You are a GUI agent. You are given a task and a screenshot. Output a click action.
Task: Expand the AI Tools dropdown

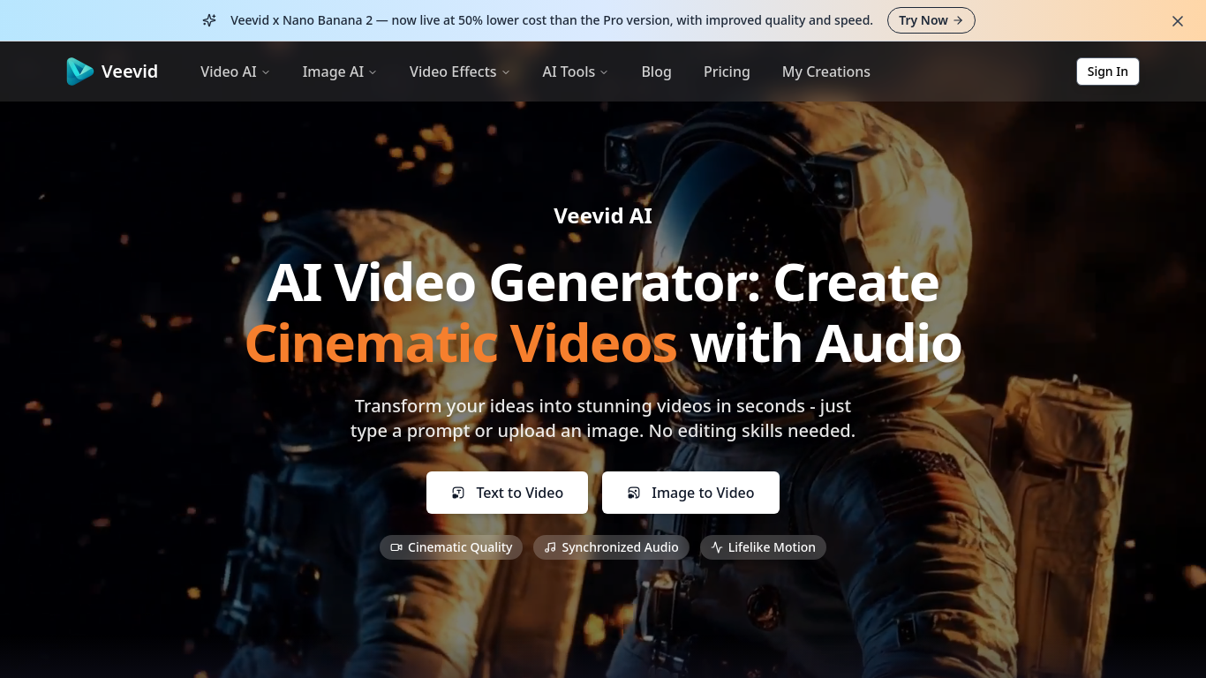(x=574, y=72)
